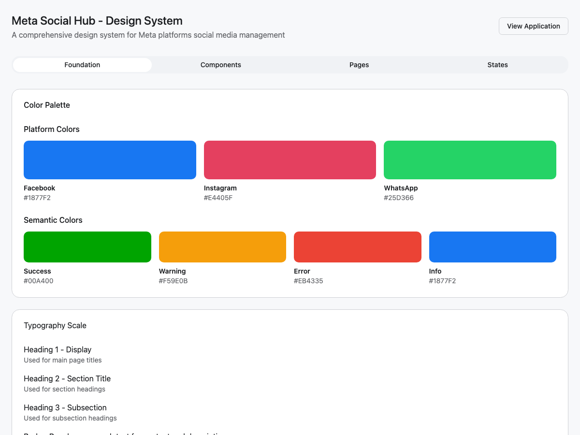This screenshot has width=580, height=435.
Task: Select the Instagram pink color swatch
Action: click(290, 160)
